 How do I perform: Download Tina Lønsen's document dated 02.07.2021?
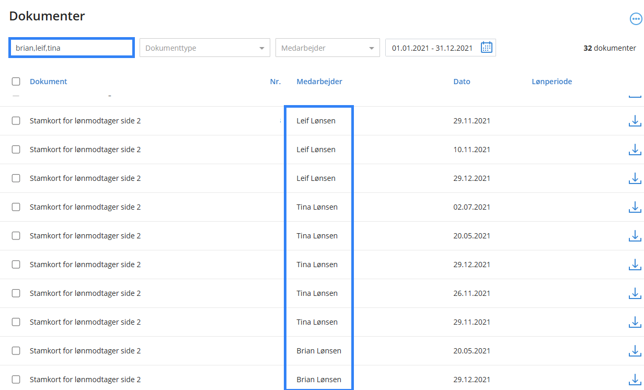[634, 207]
